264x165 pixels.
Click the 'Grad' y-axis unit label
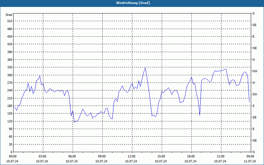9,15
